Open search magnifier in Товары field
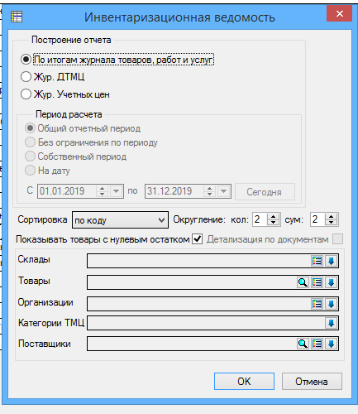The height and width of the screenshot is (414, 358). [303, 282]
